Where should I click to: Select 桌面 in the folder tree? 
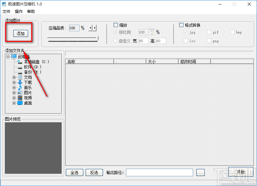point(28,103)
